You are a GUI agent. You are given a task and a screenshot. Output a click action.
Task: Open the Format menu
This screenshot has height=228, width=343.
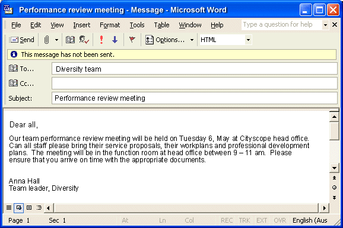coord(110,25)
